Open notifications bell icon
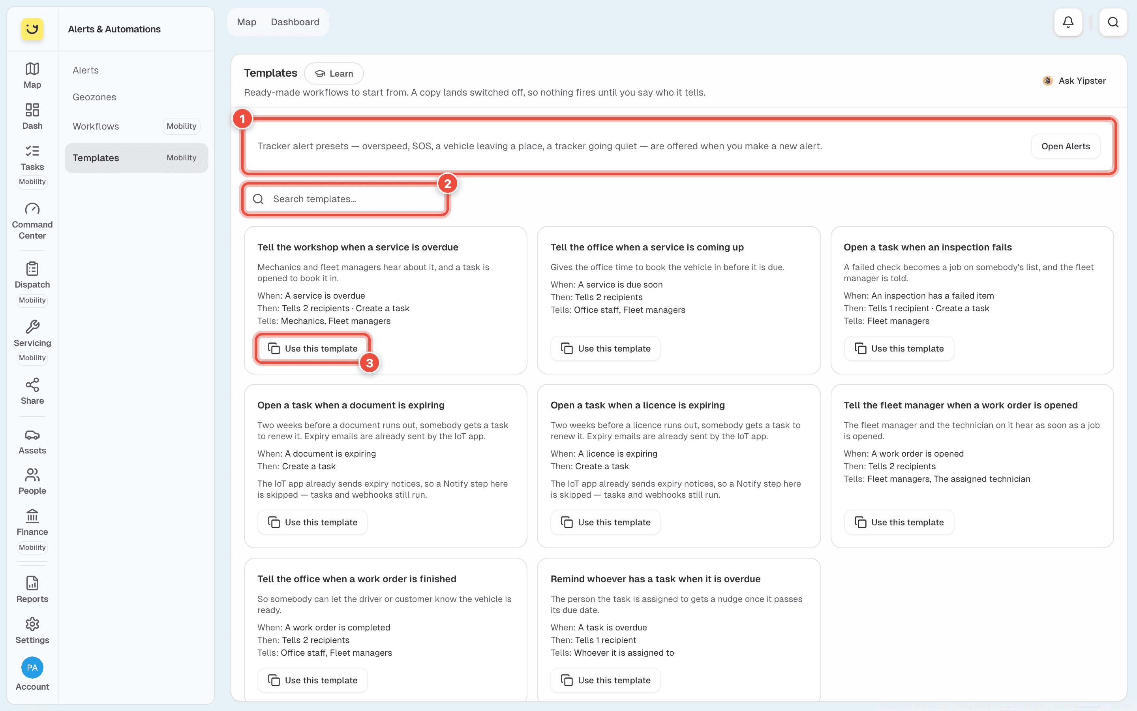1137x711 pixels. [1068, 22]
